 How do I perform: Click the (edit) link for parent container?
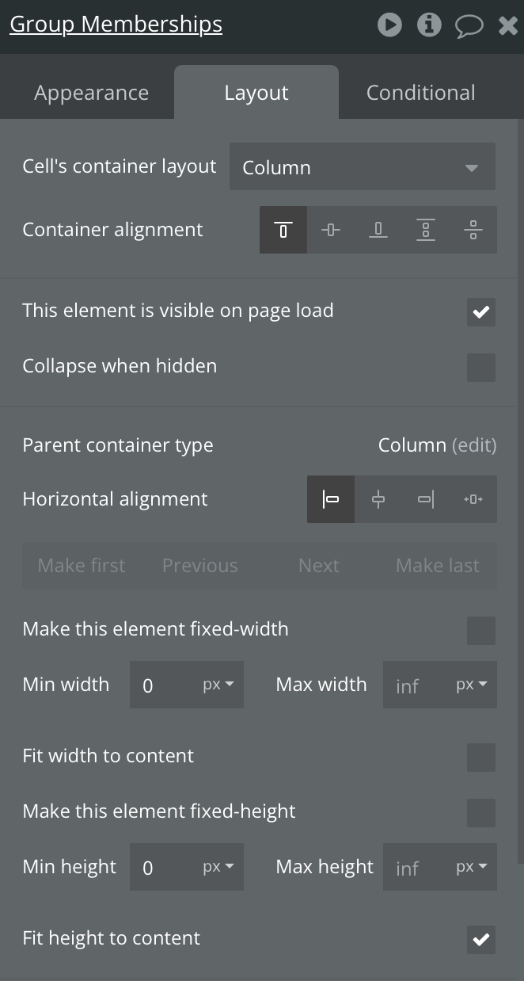pos(474,445)
